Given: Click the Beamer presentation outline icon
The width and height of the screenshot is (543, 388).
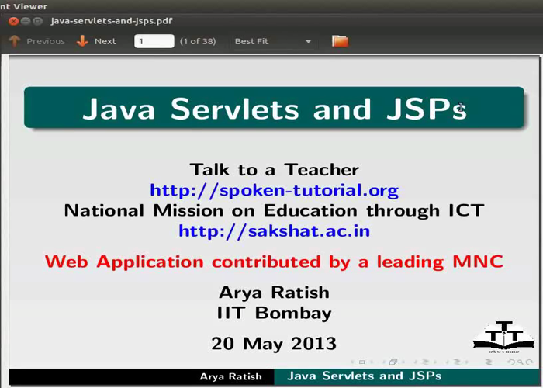Looking at the screenshot, I should pyautogui.click(x=489, y=362).
